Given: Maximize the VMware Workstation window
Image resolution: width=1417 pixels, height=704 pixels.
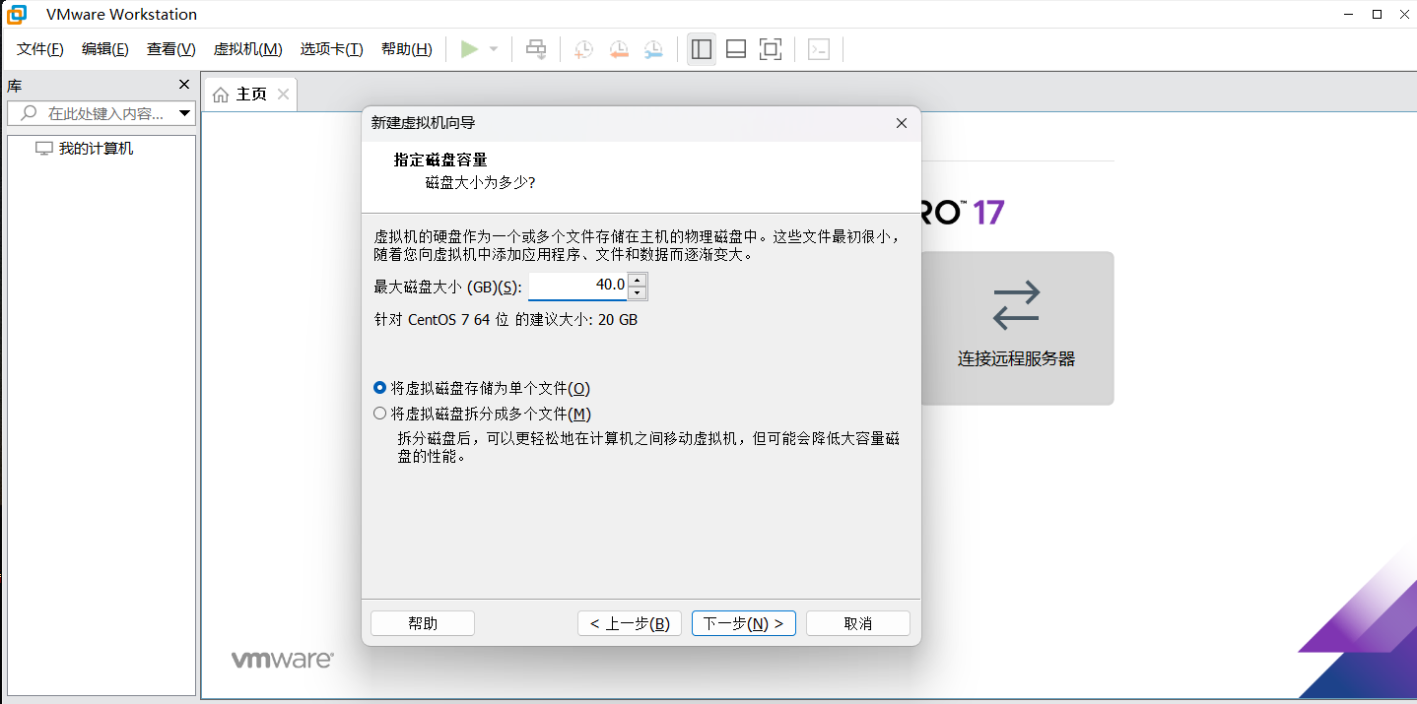Looking at the screenshot, I should (x=1378, y=14).
